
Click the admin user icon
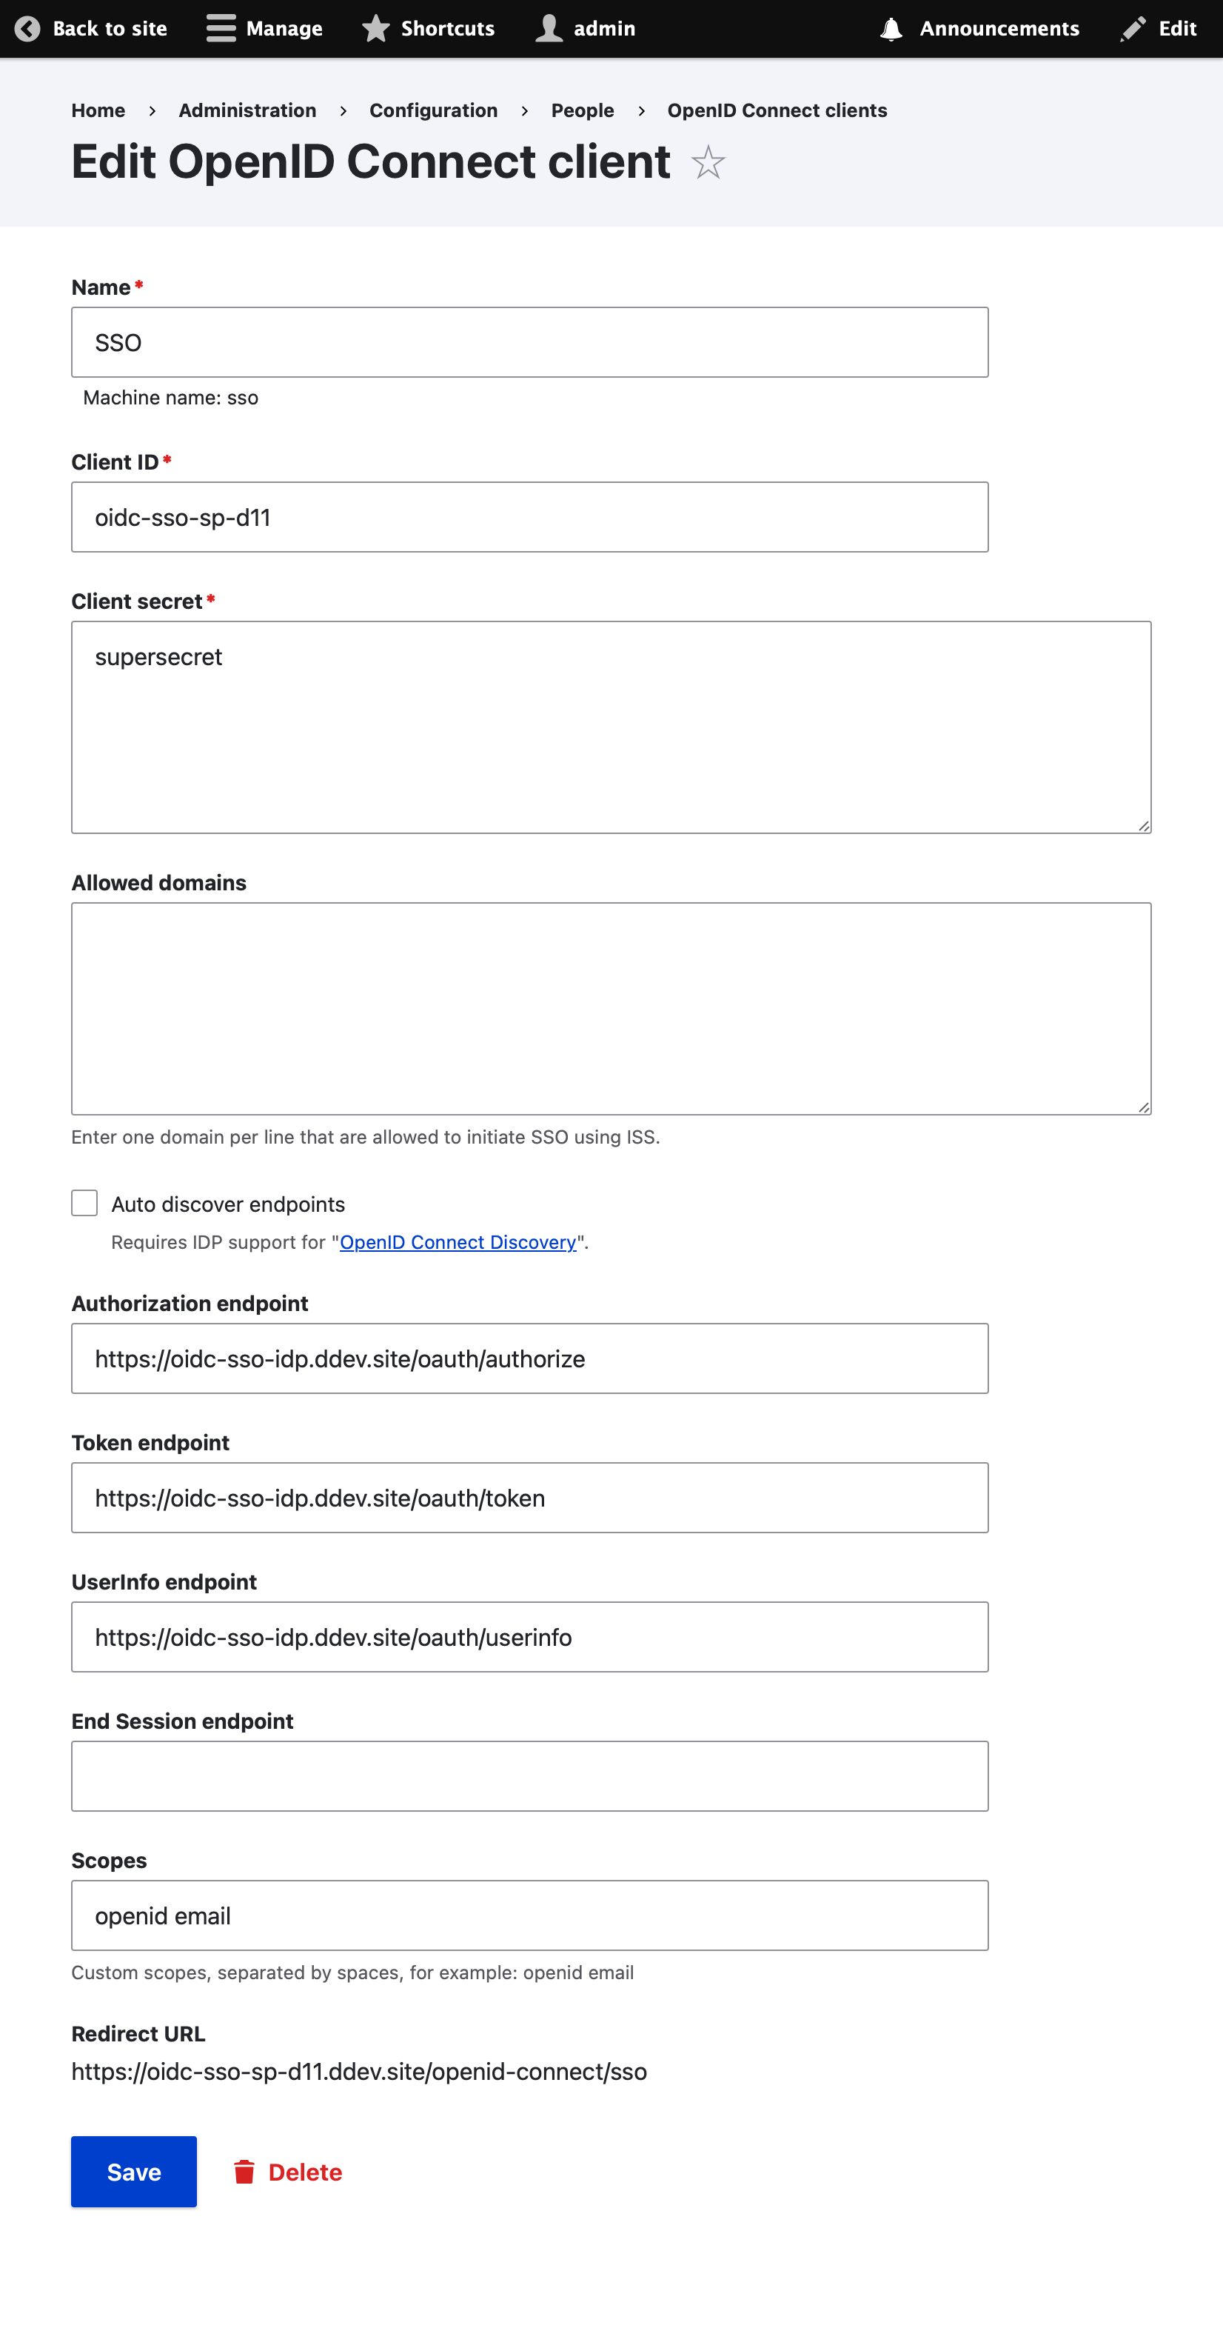549,29
